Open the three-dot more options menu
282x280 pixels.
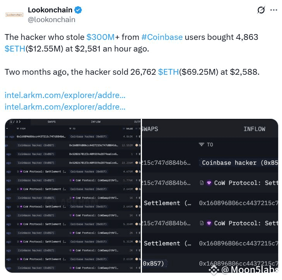(x=273, y=10)
